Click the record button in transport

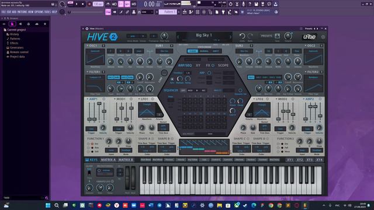click(89, 4)
